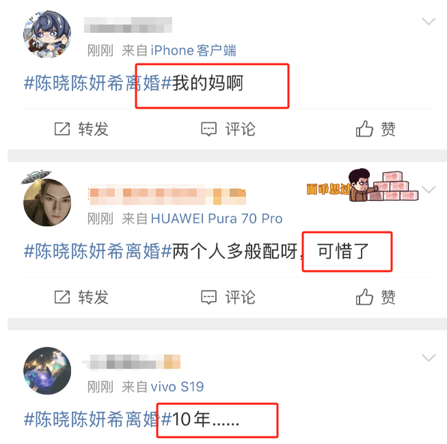This screenshot has width=447, height=444.
Task: Tap the vivo S19 source link
Action: tap(177, 387)
